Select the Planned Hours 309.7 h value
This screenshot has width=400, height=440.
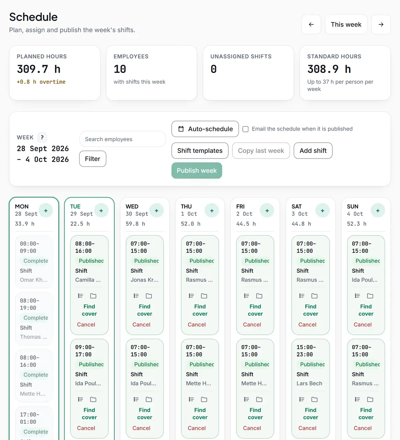click(x=39, y=69)
